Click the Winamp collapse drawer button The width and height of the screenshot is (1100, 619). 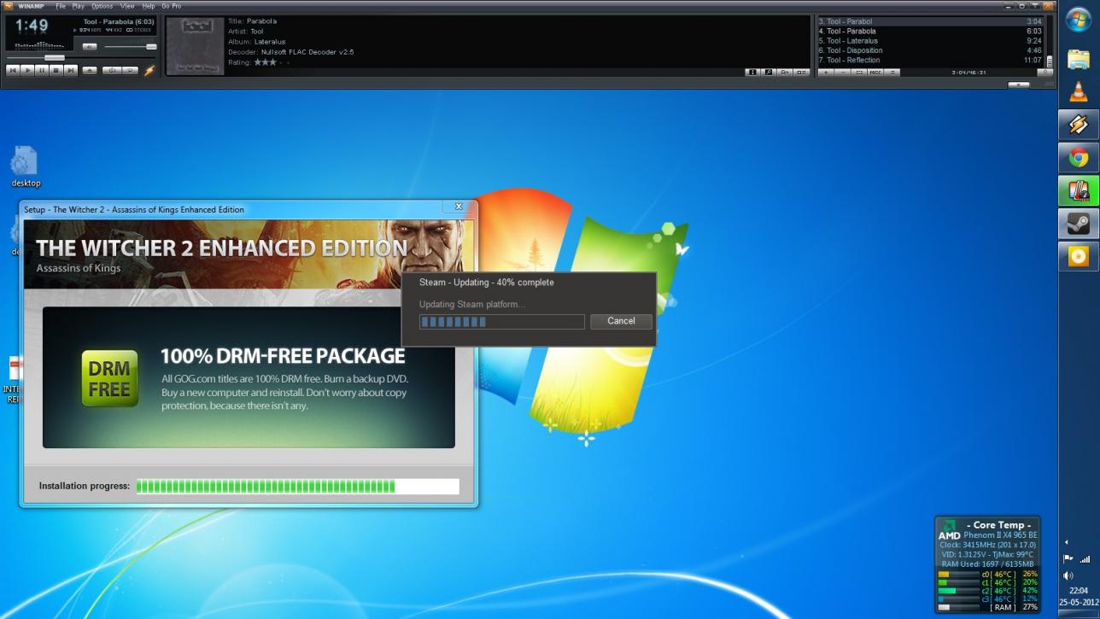(x=1018, y=85)
